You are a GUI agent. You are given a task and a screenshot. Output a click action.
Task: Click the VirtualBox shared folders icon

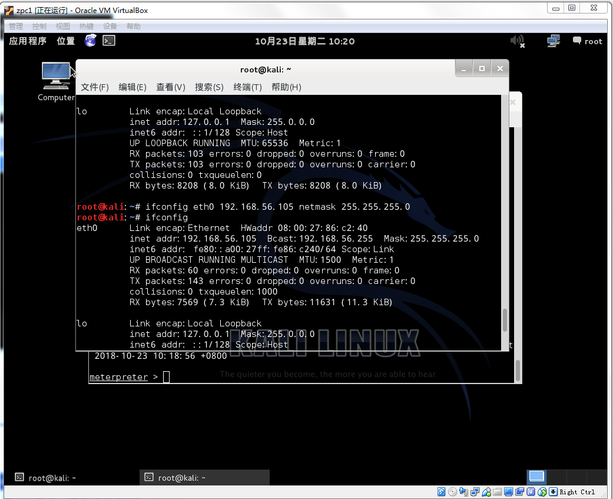[497, 491]
